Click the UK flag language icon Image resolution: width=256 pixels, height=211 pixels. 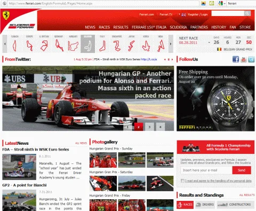tap(183, 15)
